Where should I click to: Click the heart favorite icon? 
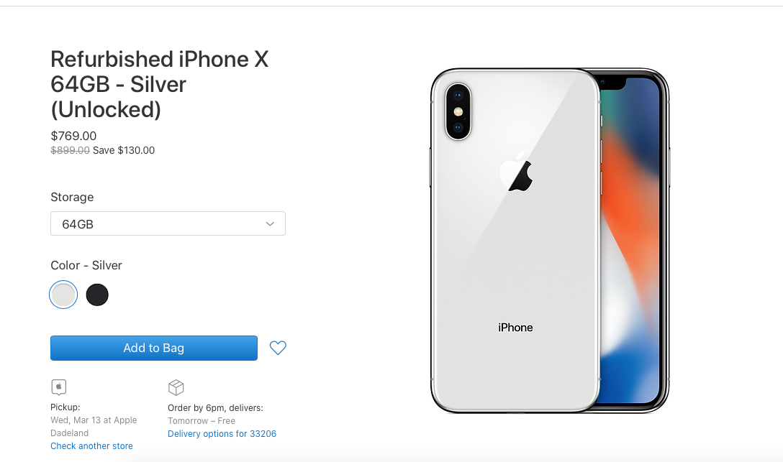278,347
